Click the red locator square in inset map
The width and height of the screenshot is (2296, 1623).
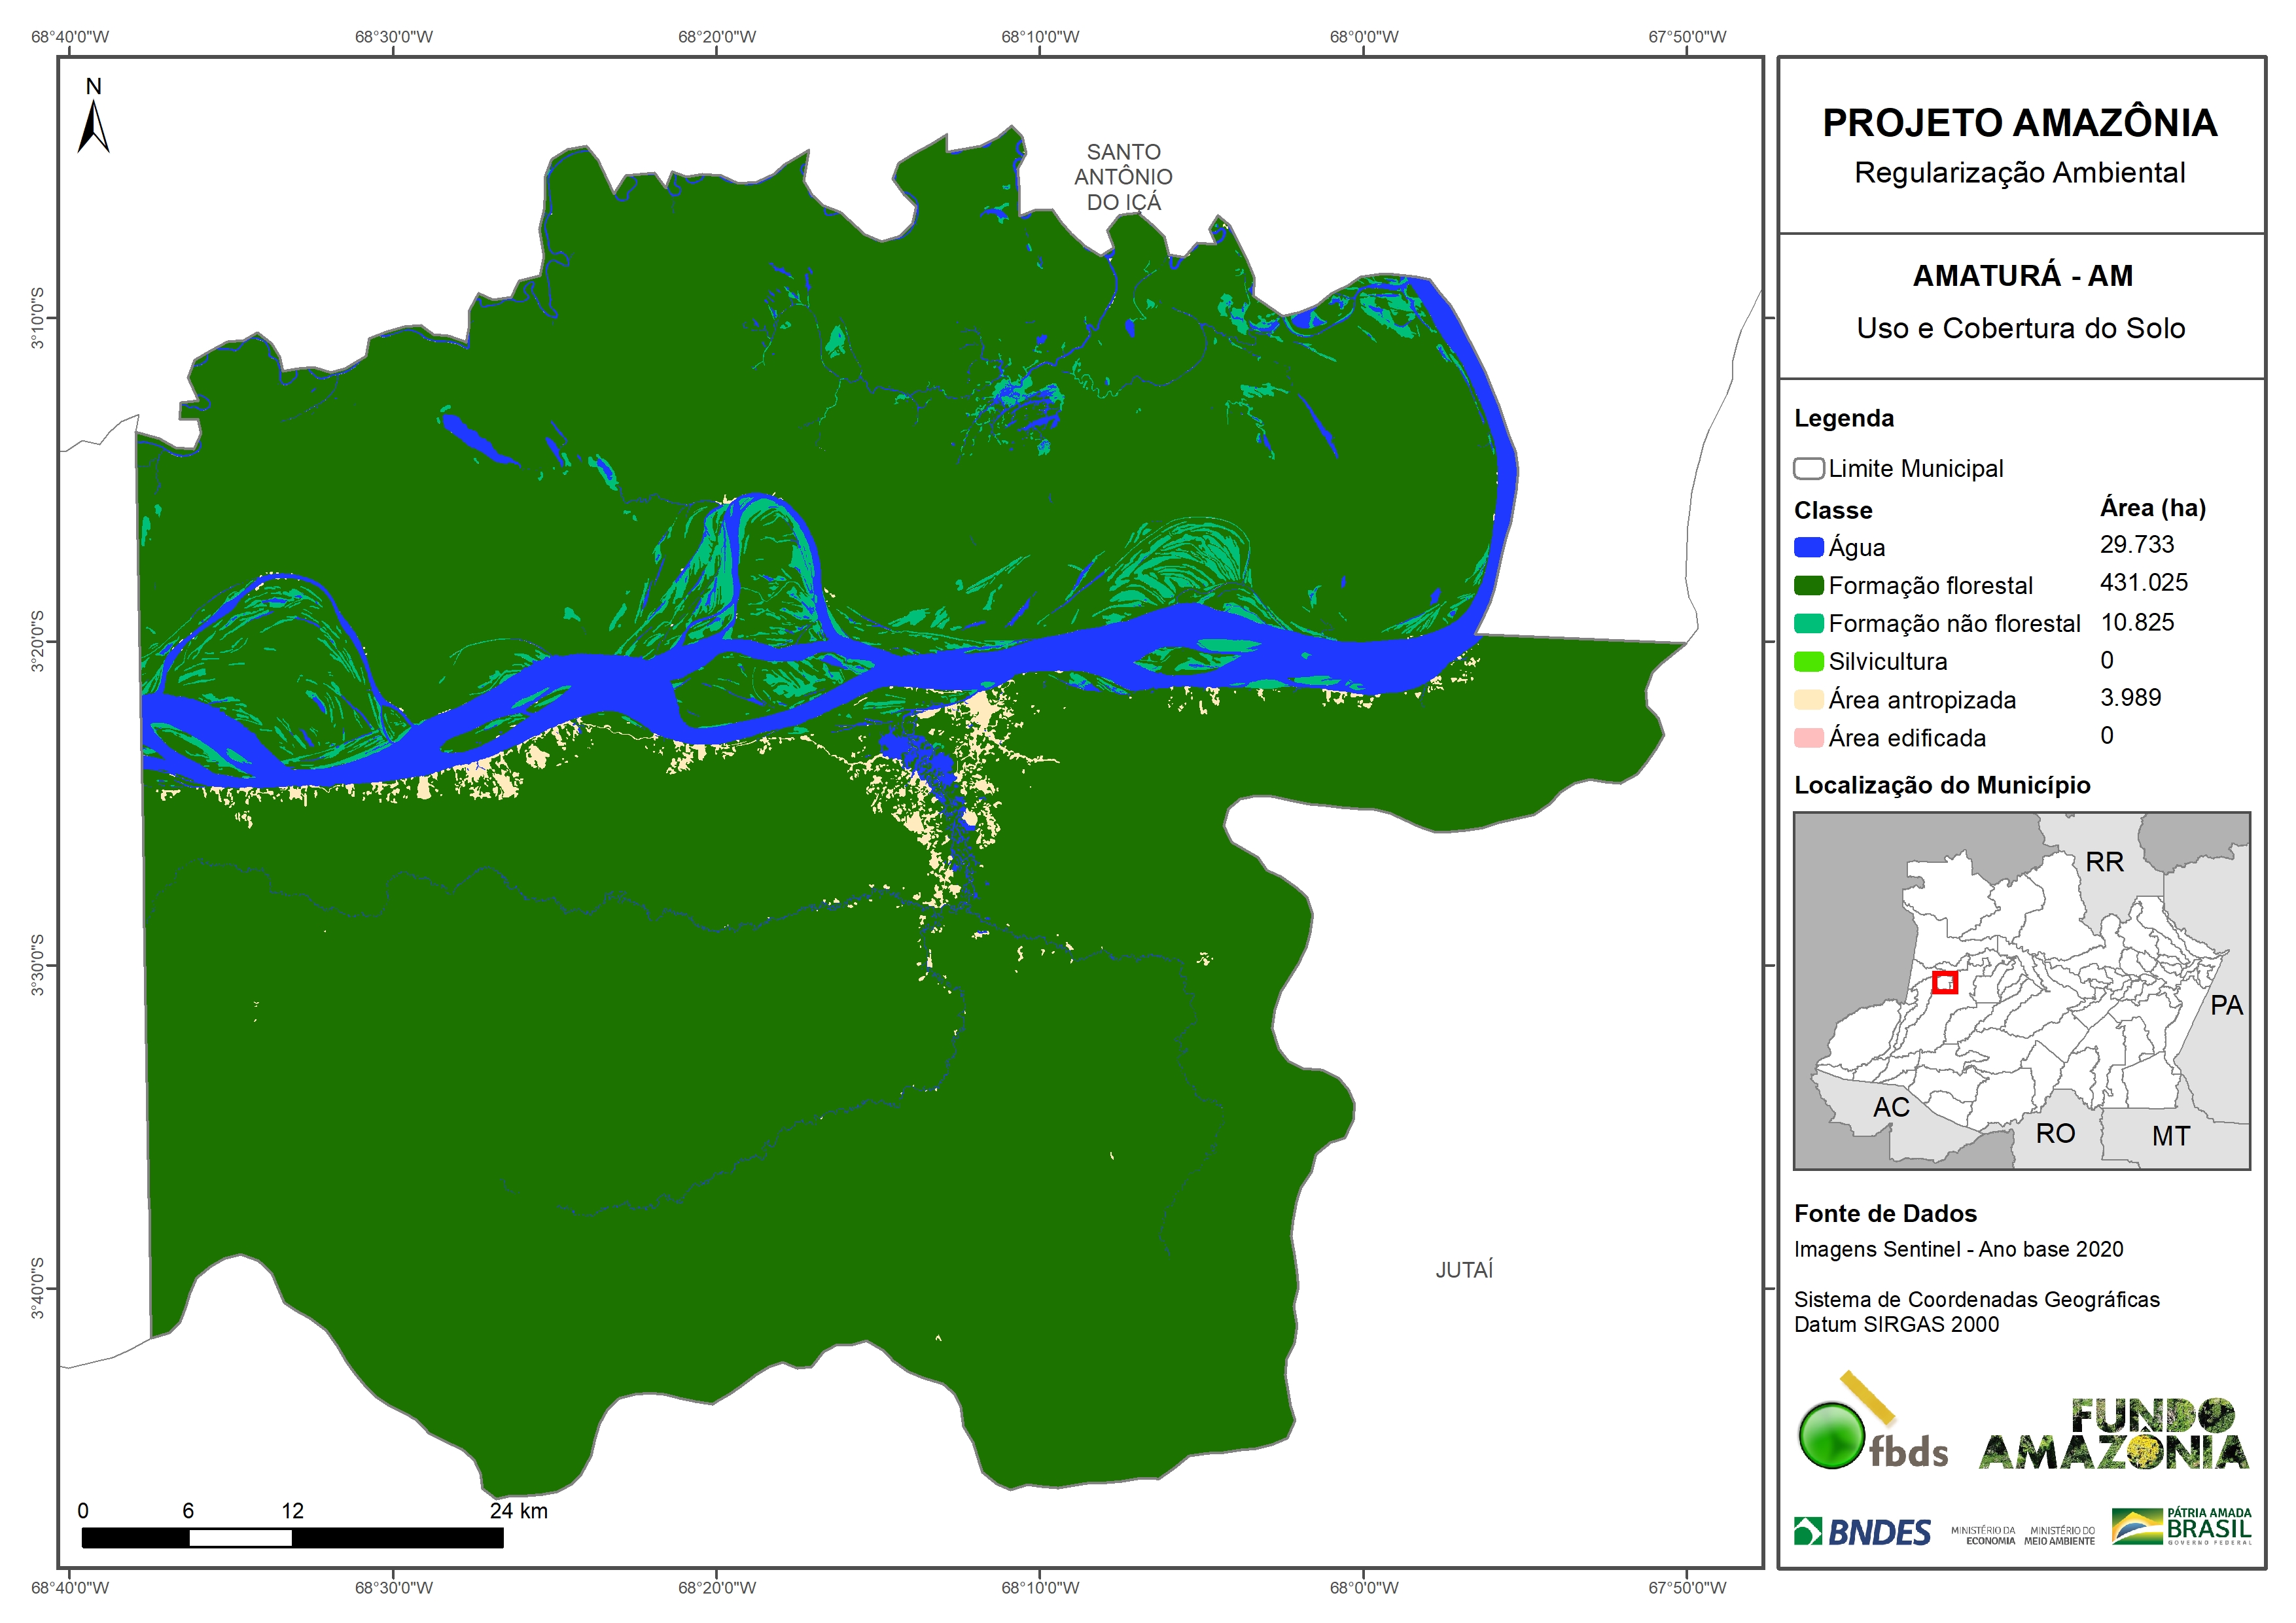1944,982
